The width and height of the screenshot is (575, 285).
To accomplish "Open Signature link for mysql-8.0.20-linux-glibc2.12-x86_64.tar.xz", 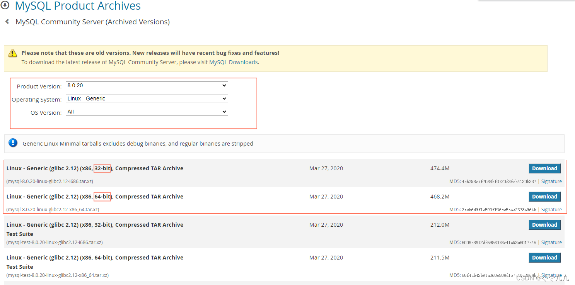I will pos(551,209).
